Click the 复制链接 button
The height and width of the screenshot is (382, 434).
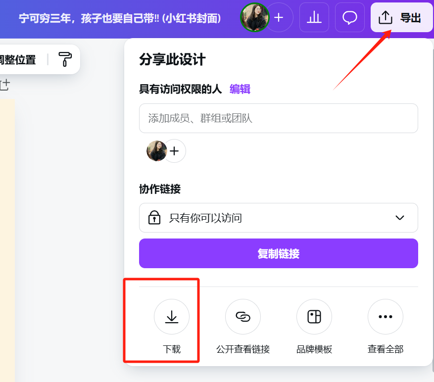coord(278,253)
